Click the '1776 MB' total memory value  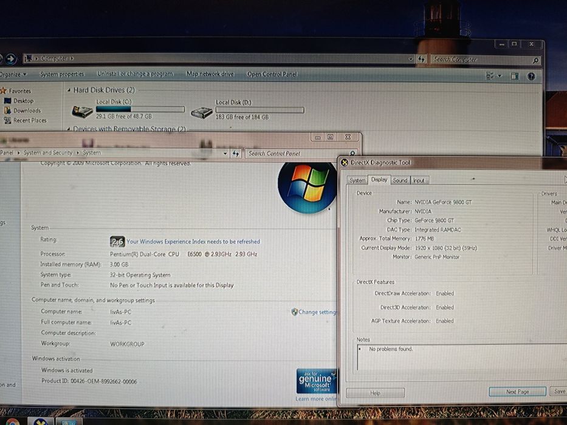point(424,239)
